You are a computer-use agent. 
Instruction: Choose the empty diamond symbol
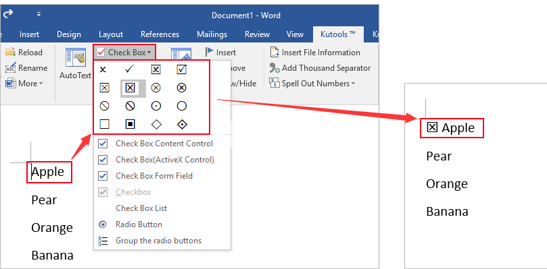(156, 124)
